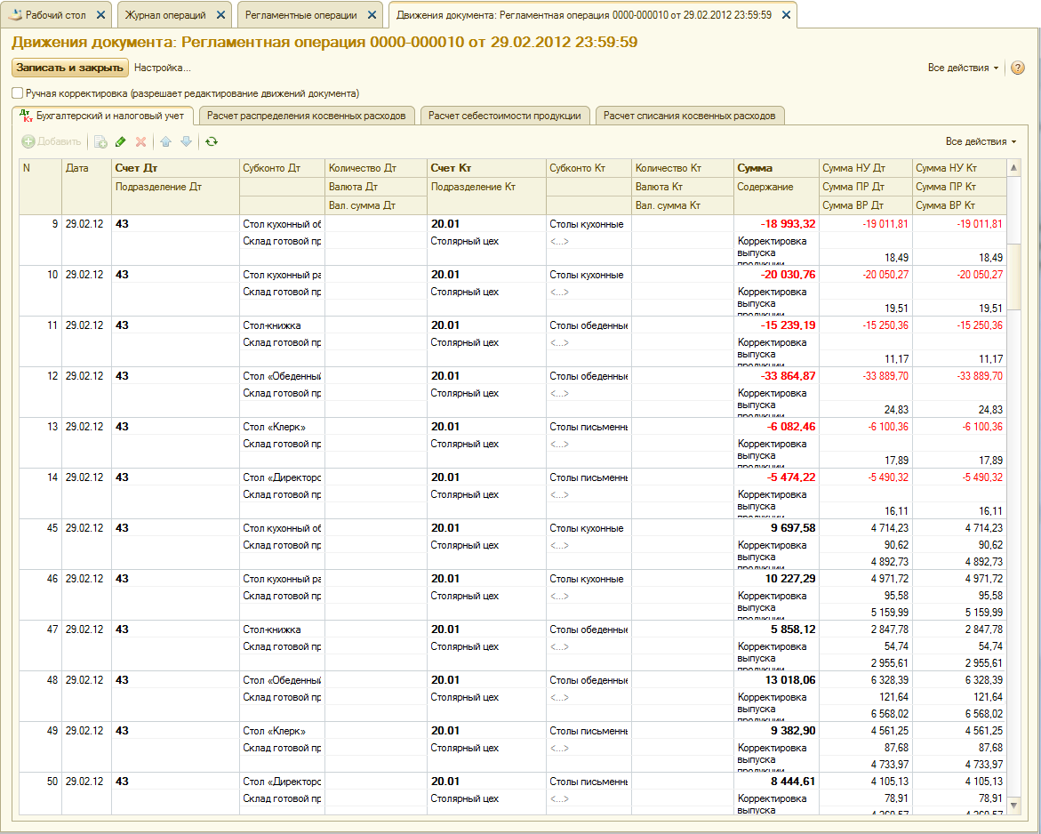The width and height of the screenshot is (1041, 834).
Task: Switch to the Регламентные операции window tab
Action: pos(300,15)
